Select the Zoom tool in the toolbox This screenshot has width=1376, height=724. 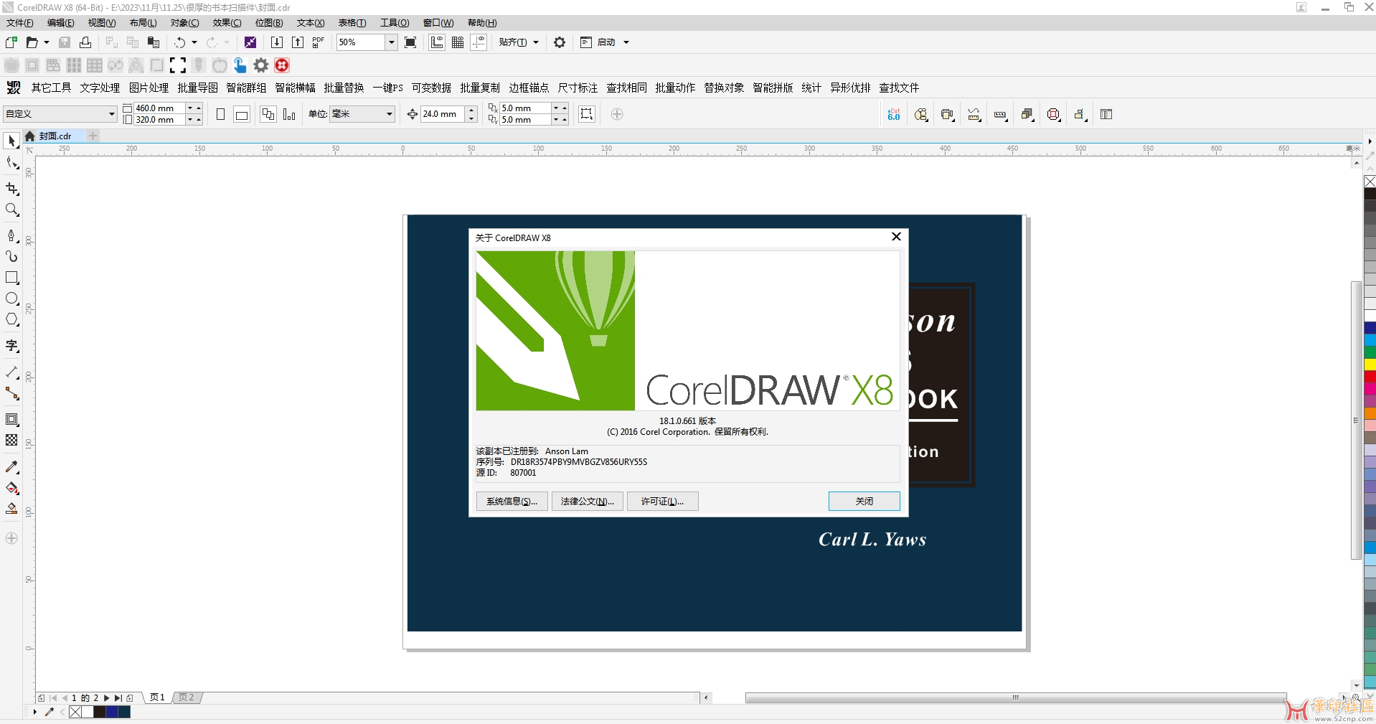coord(11,210)
